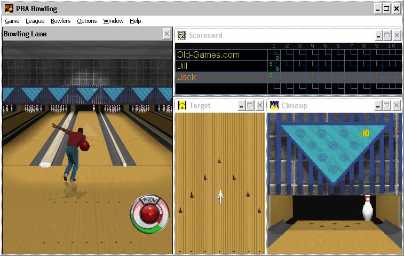Screen dimensions: 404x256
Task: Click the standing pin in Closeup view
Action: [x=368, y=208]
